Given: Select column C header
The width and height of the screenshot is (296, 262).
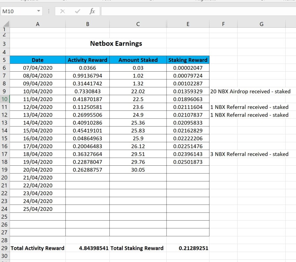Looking at the screenshot, I should (x=138, y=24).
